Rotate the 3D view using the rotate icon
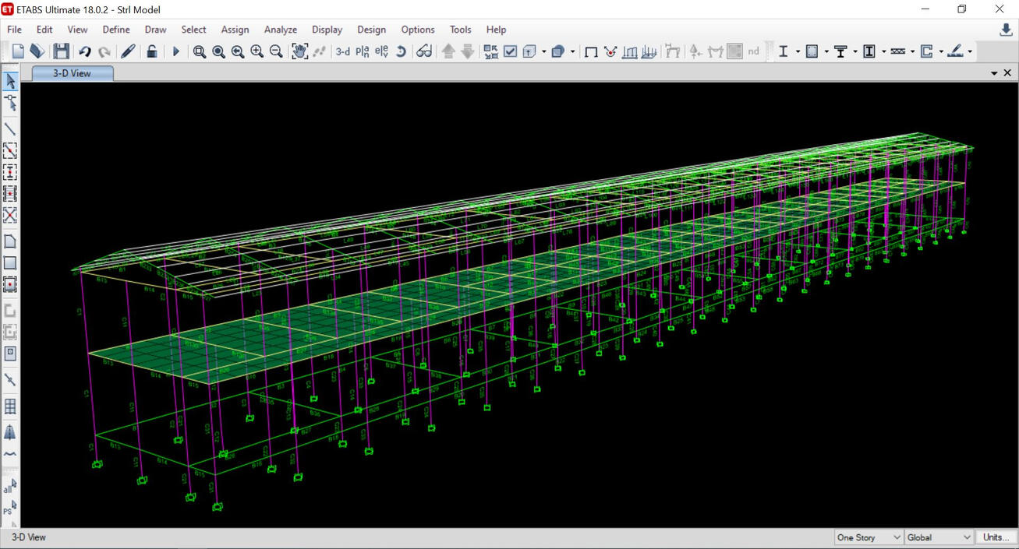The width and height of the screenshot is (1019, 549). [400, 51]
